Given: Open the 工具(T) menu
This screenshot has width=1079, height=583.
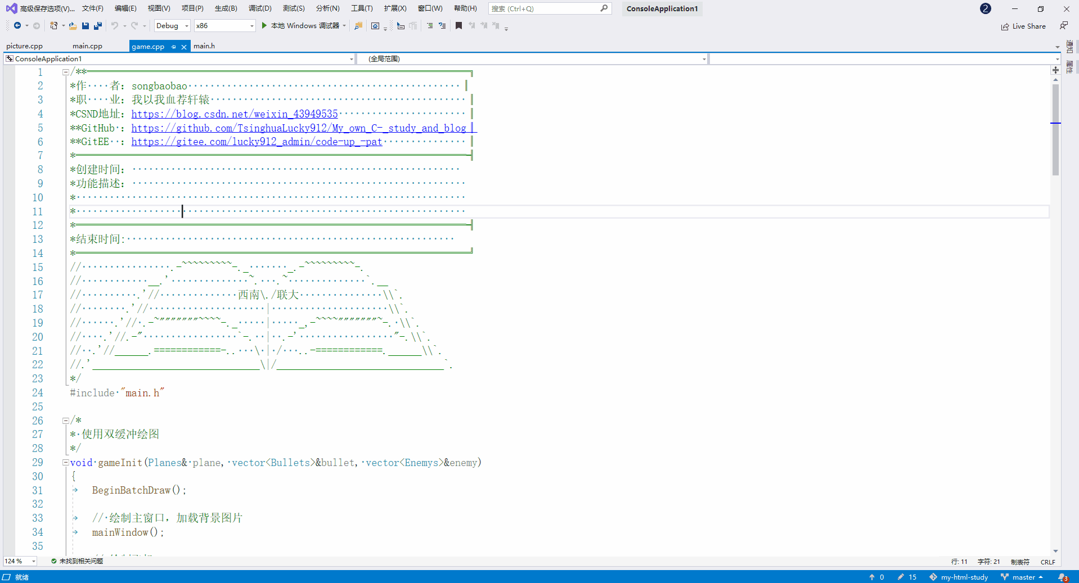Looking at the screenshot, I should 362,8.
